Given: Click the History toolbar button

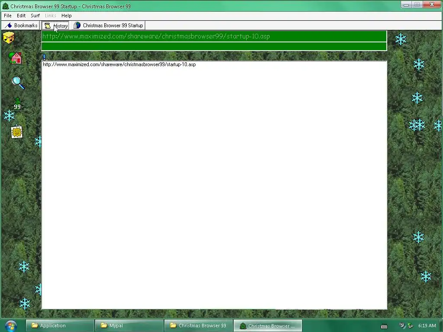Looking at the screenshot, I should pos(55,26).
